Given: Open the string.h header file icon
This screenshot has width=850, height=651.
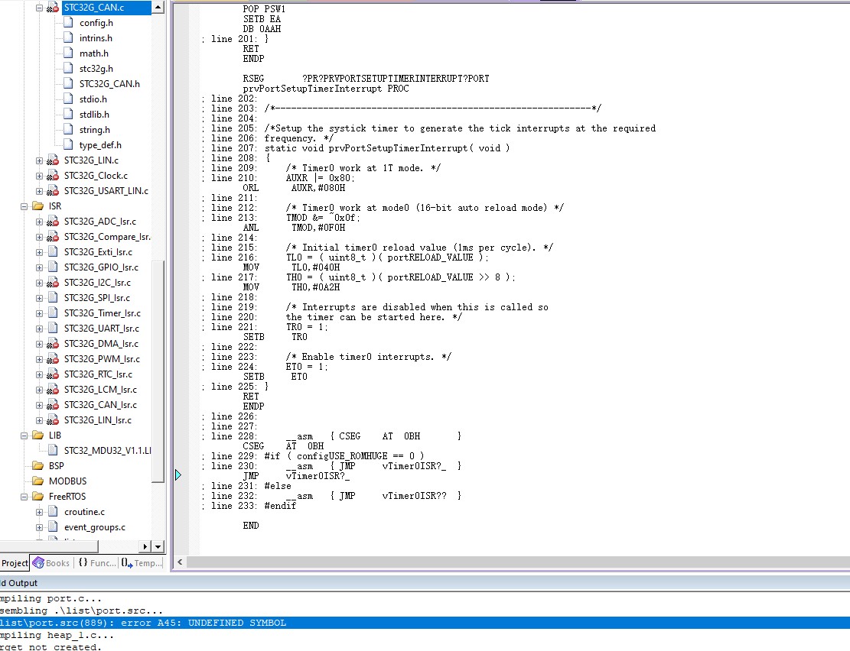Looking at the screenshot, I should (x=68, y=129).
